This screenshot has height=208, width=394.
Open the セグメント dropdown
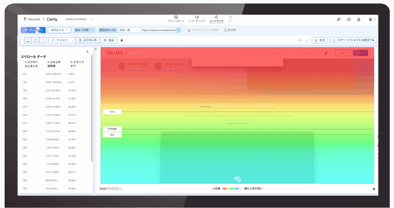coord(59,30)
